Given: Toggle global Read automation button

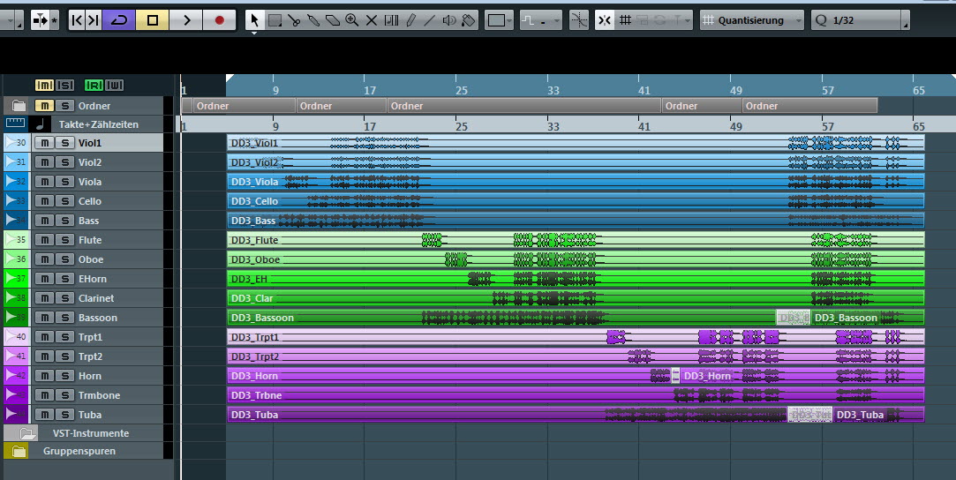Looking at the screenshot, I should pyautogui.click(x=94, y=86).
